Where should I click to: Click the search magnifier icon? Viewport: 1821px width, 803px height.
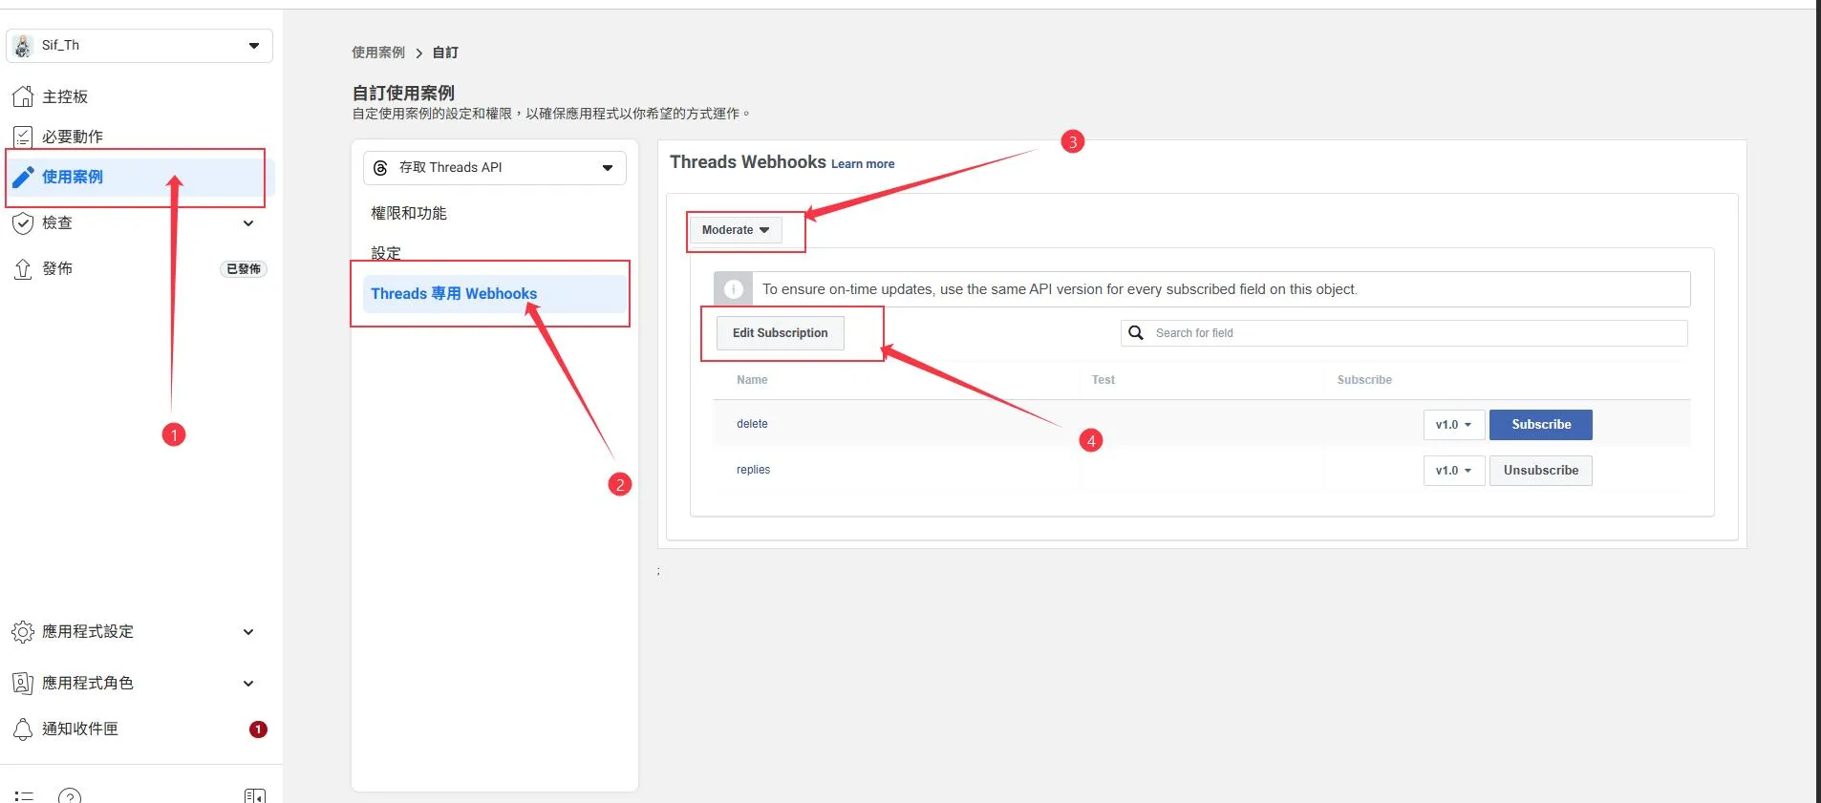[x=1136, y=332]
